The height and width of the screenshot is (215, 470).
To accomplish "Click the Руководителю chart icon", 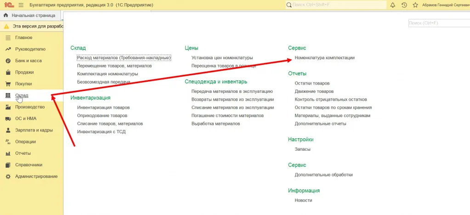I will (8, 49).
